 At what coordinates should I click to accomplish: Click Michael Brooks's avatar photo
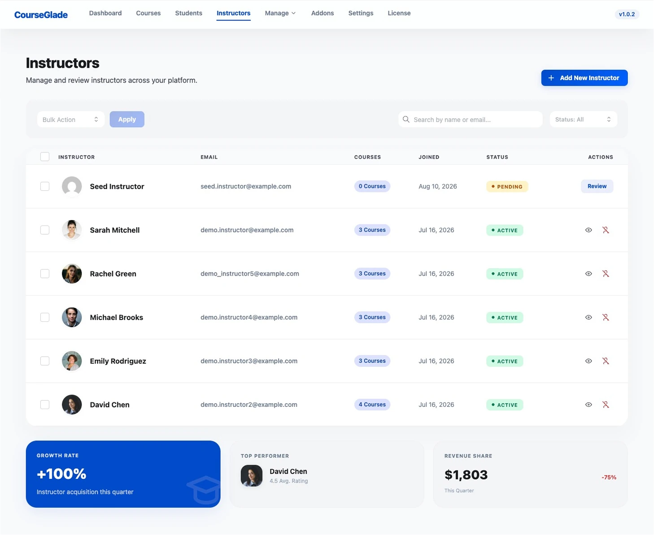coord(72,317)
